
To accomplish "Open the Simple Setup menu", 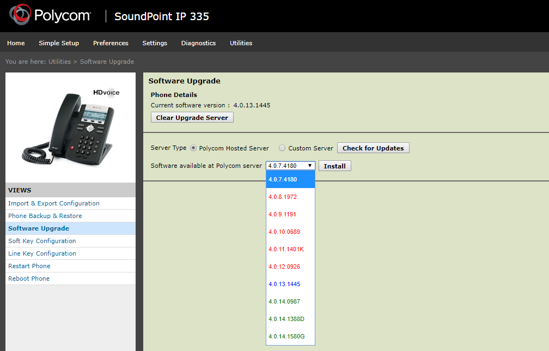I will (59, 43).
